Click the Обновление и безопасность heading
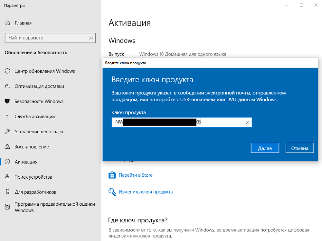This screenshot has height=241, width=322. click(x=36, y=53)
